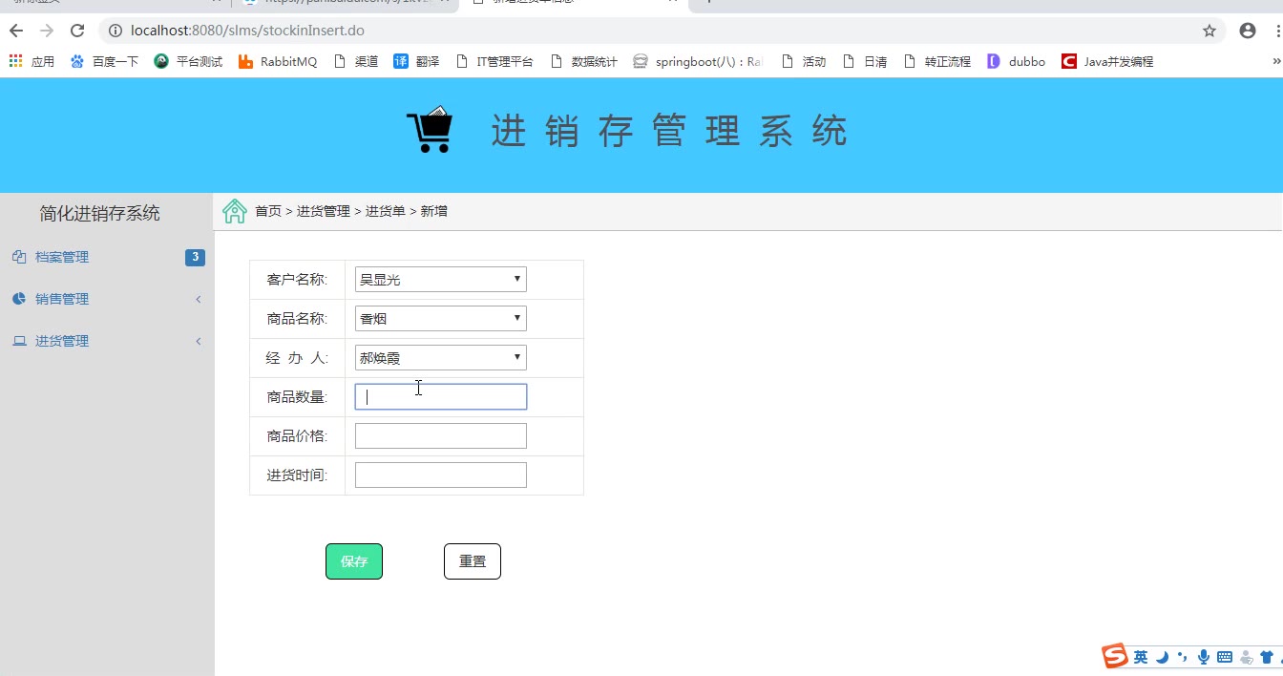This screenshot has width=1283, height=676.
Task: Click the 进货时间 input field
Action: click(x=440, y=475)
